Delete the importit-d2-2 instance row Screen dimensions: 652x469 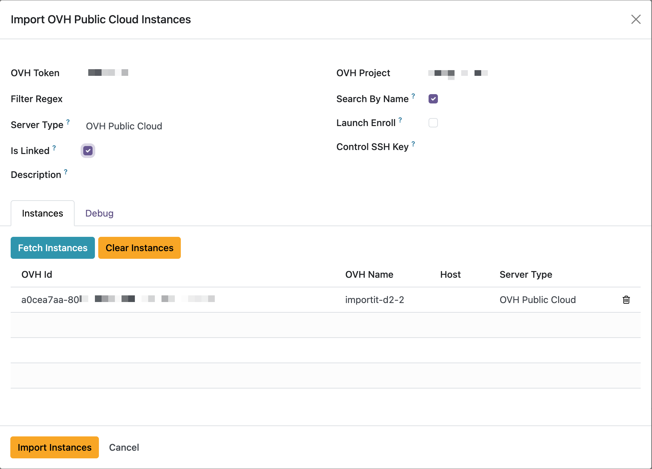tap(626, 300)
